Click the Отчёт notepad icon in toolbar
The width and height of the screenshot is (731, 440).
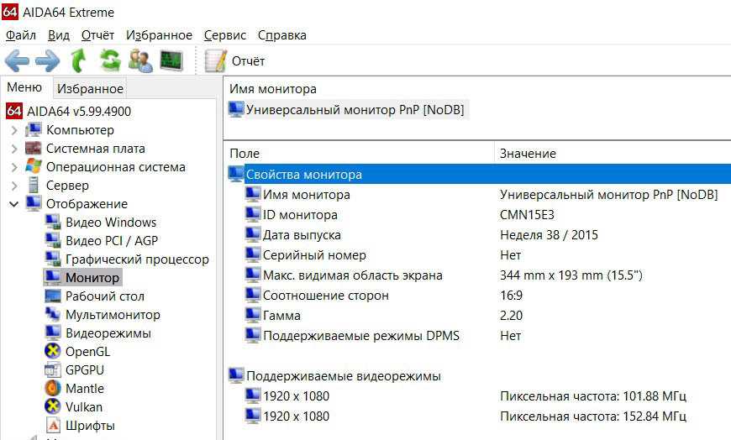pyautogui.click(x=215, y=61)
